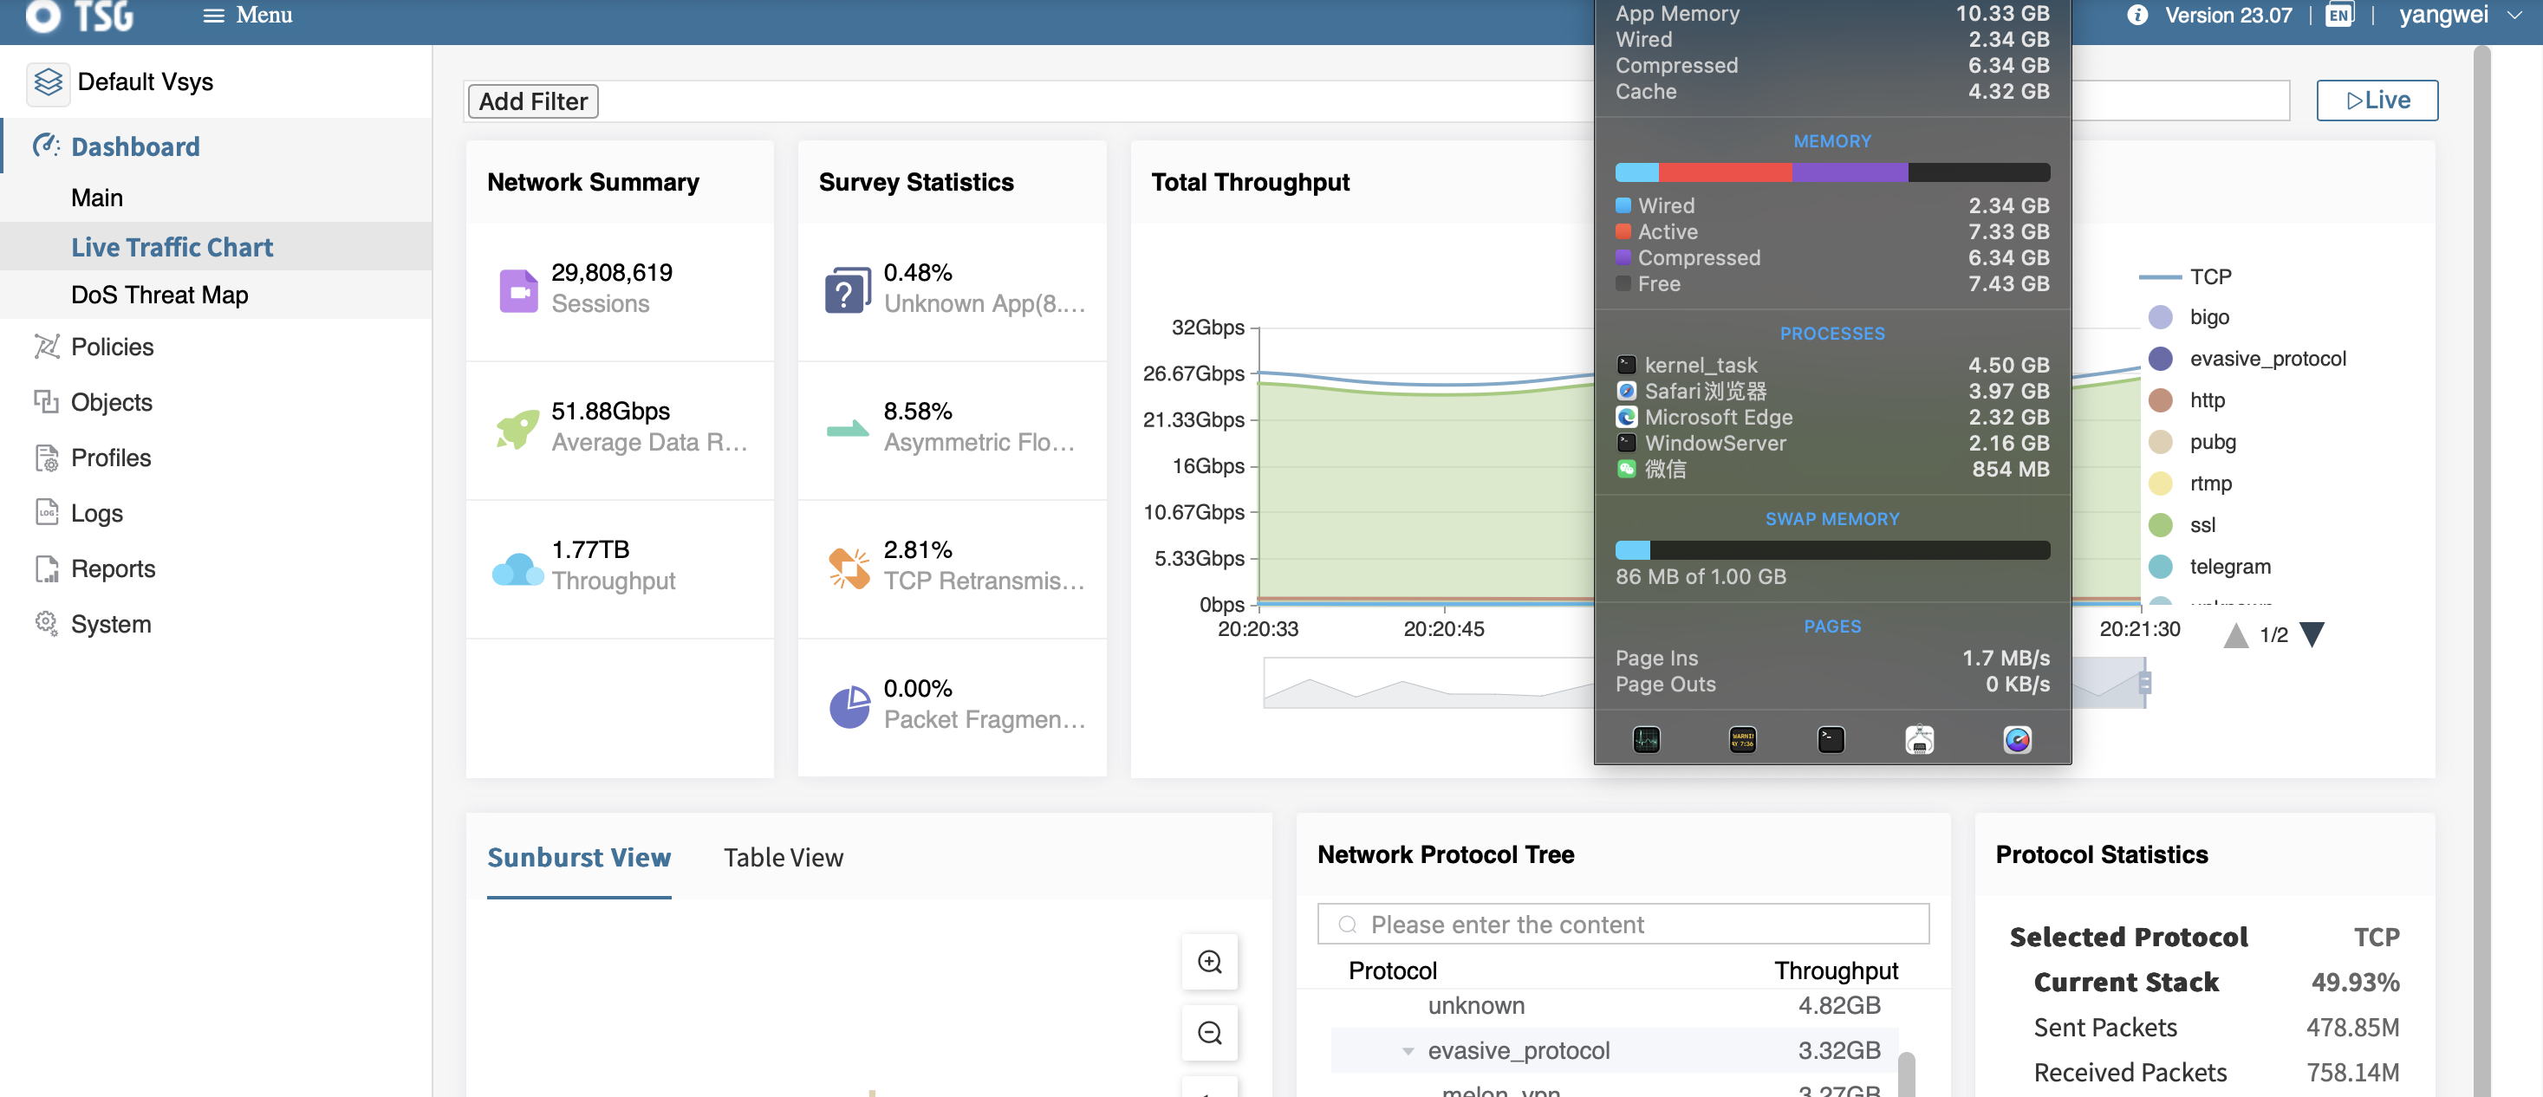
Task: Click the Live button
Action: [x=2377, y=101]
